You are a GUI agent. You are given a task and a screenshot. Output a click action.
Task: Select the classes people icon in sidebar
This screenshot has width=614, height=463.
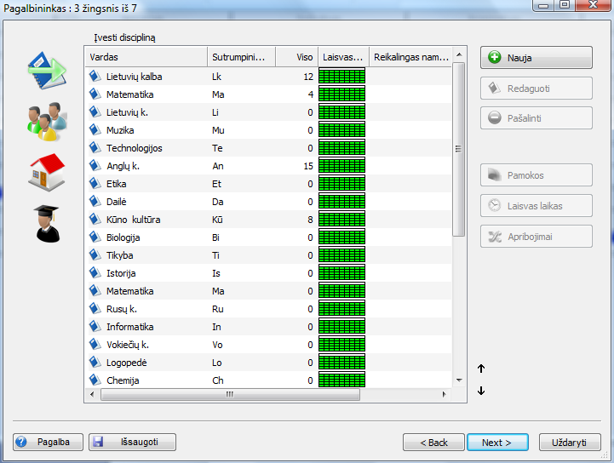tap(46, 121)
